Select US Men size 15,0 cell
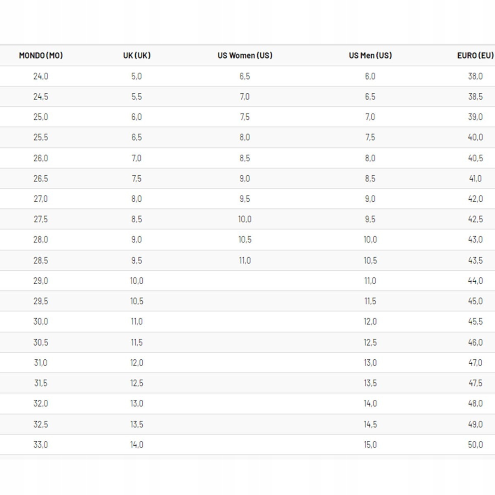The width and height of the screenshot is (495, 495). (370, 445)
